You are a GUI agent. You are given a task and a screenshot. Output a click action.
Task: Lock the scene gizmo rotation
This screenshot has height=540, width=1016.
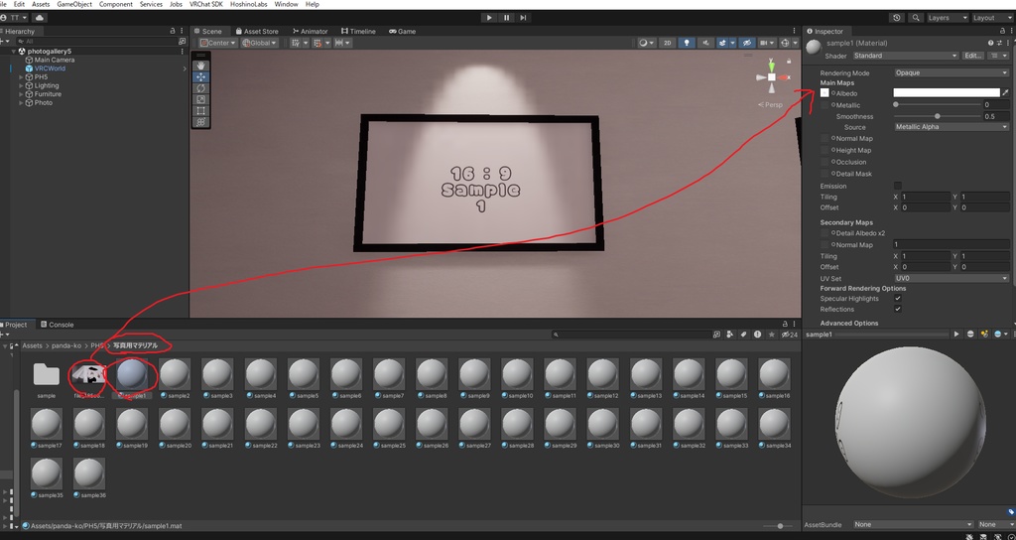click(789, 61)
